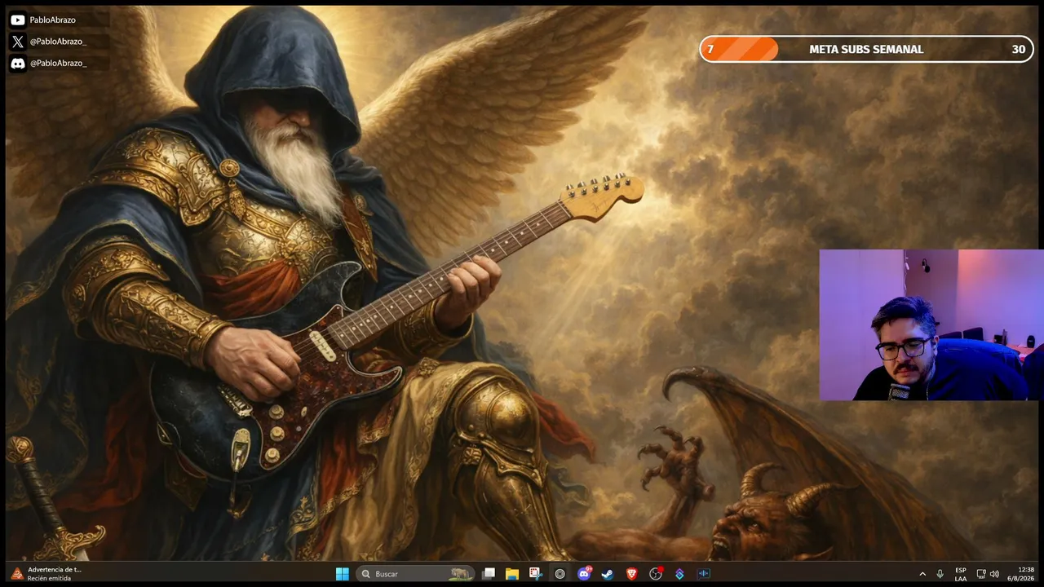Open the volume control in the tray

point(994,574)
